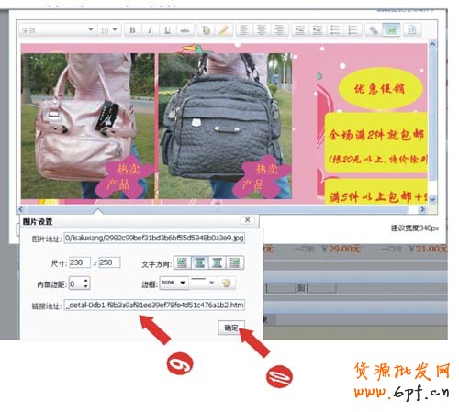
Task: Apply strikethrough formatting
Action: coord(185,30)
